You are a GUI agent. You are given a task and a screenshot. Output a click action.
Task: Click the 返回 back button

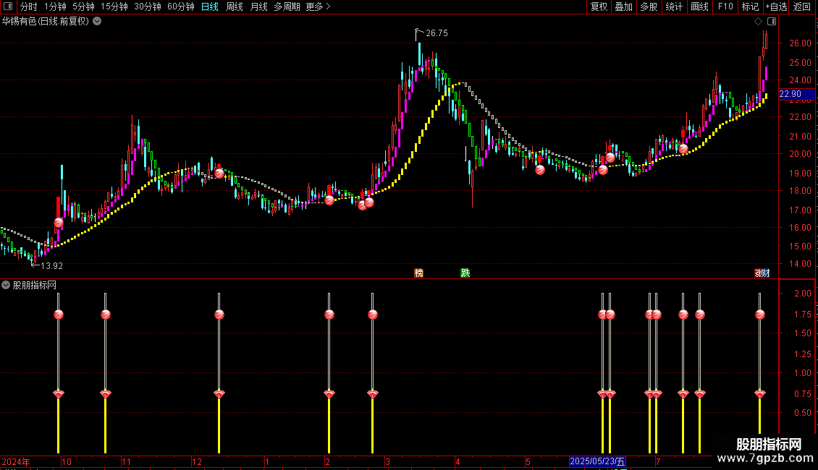[x=802, y=7]
